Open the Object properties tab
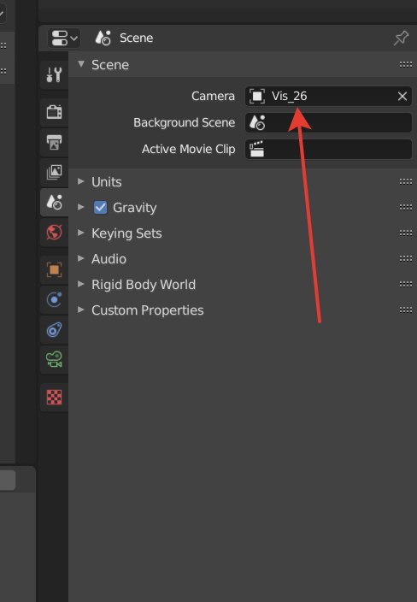 coord(54,269)
